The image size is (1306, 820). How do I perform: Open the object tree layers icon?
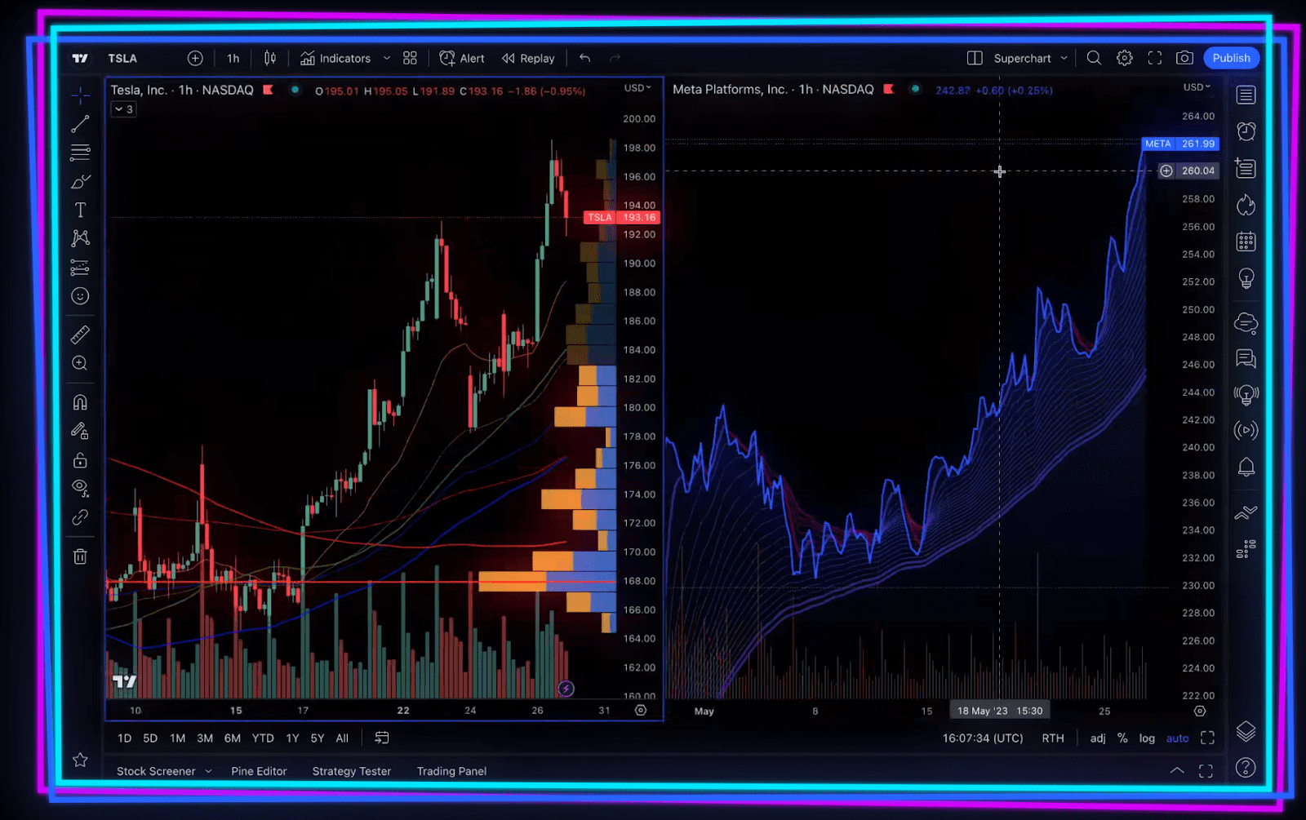[1246, 731]
